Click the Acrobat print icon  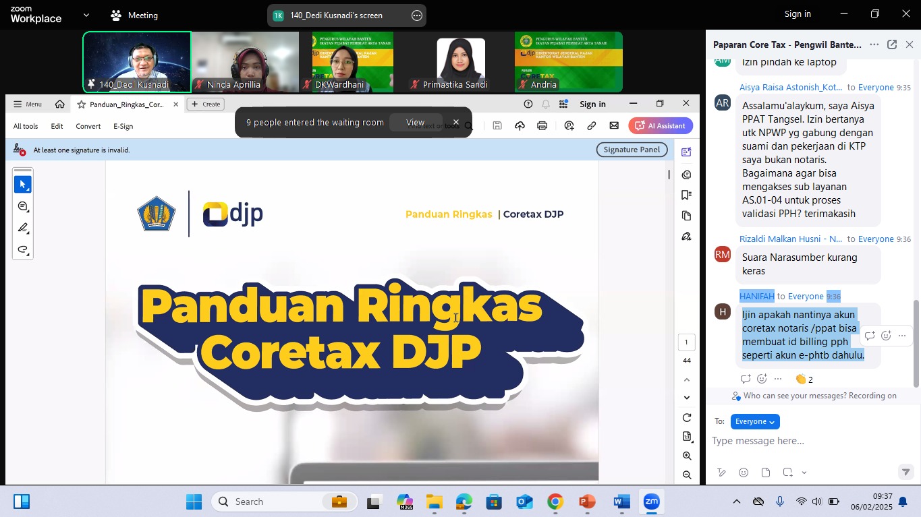tap(542, 125)
